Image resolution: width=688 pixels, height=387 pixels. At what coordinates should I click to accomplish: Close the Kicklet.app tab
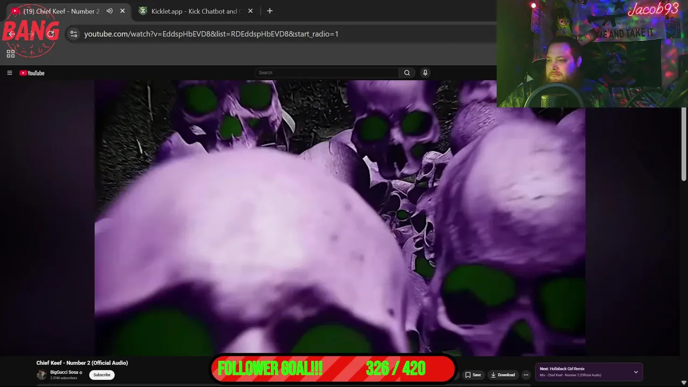tap(250, 11)
